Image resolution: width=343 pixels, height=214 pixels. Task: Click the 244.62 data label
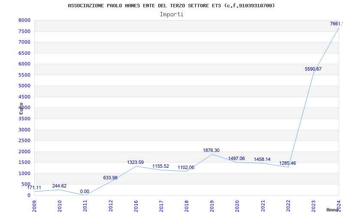(59, 186)
